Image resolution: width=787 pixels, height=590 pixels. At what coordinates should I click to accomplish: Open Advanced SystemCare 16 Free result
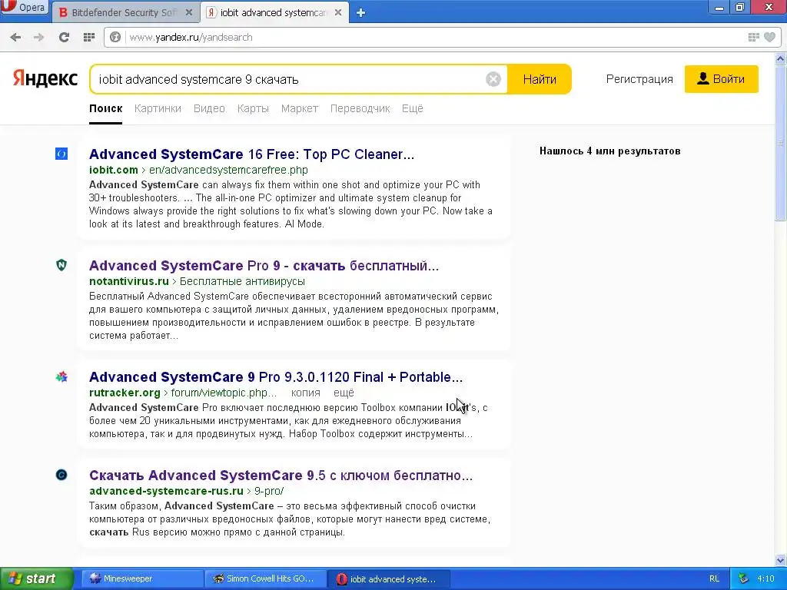pos(251,154)
